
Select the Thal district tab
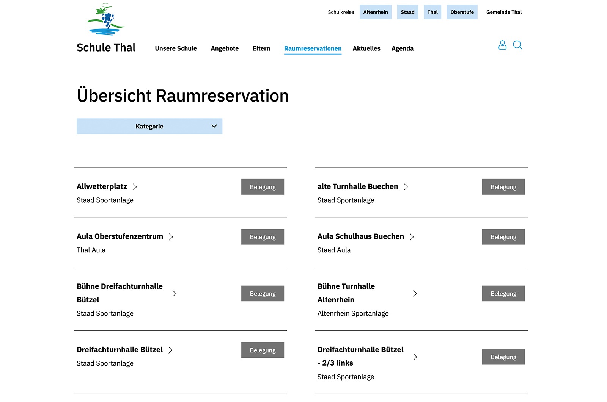432,12
